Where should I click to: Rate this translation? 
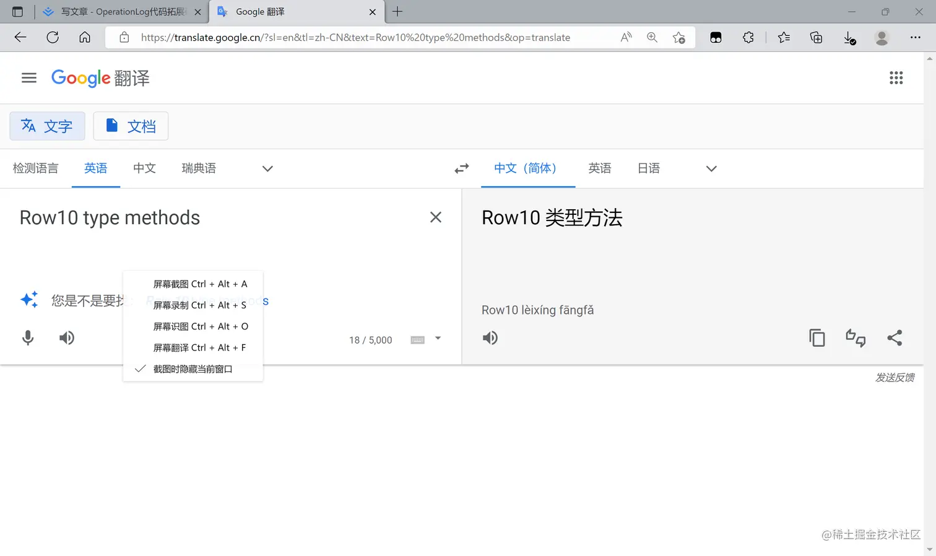(856, 338)
